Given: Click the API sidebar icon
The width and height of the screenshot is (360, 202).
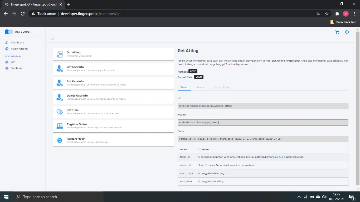Looking at the screenshot, I should pyautogui.click(x=7, y=62).
